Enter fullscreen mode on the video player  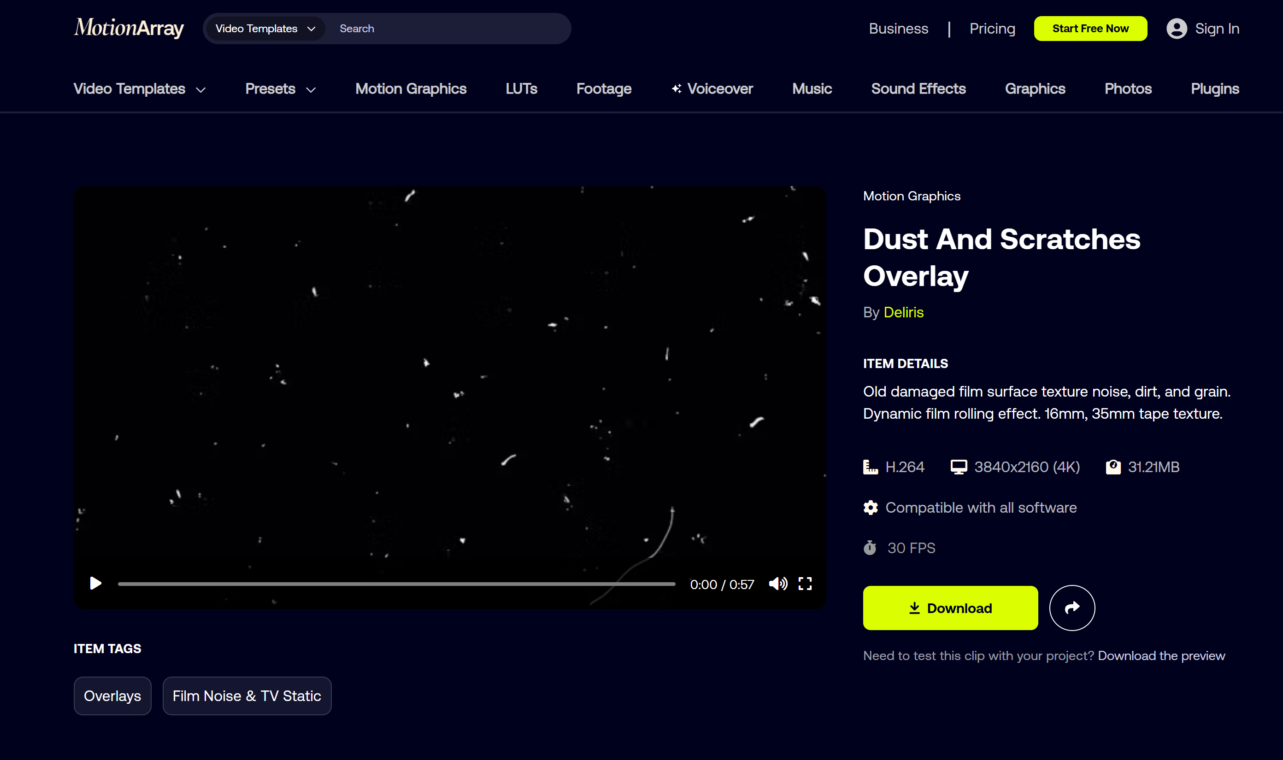(805, 583)
